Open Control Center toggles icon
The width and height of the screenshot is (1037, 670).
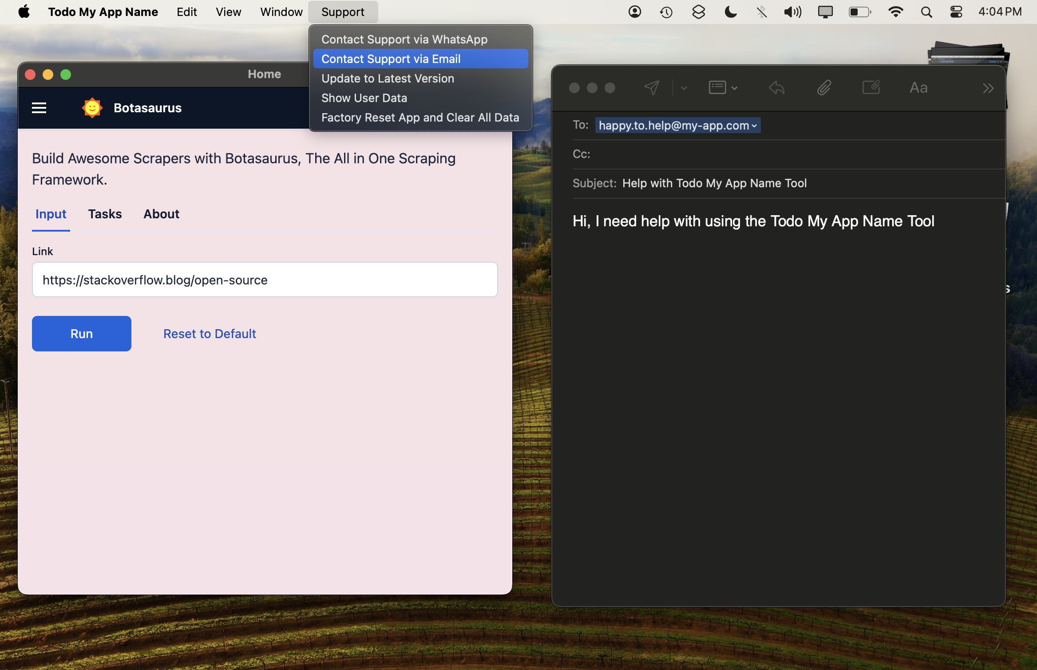956,12
